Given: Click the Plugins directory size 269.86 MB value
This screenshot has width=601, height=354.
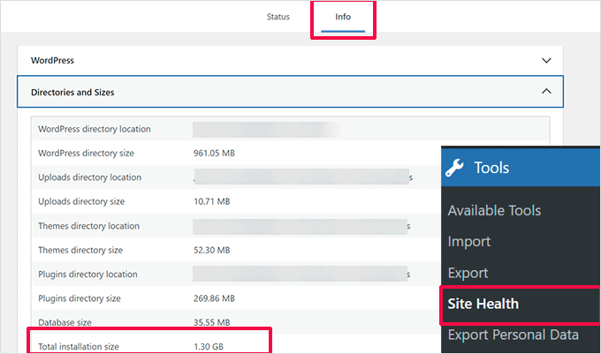Looking at the screenshot, I should 214,299.
